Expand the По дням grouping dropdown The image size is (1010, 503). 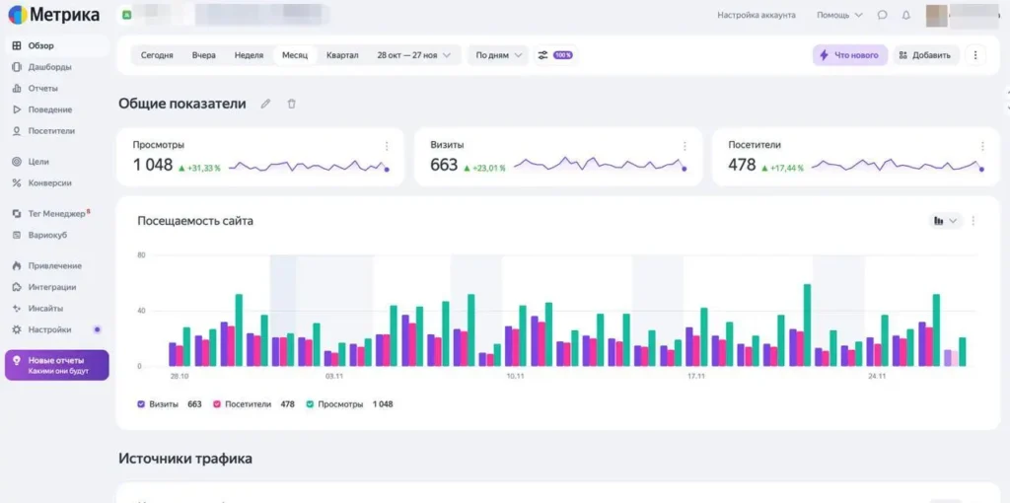(498, 55)
